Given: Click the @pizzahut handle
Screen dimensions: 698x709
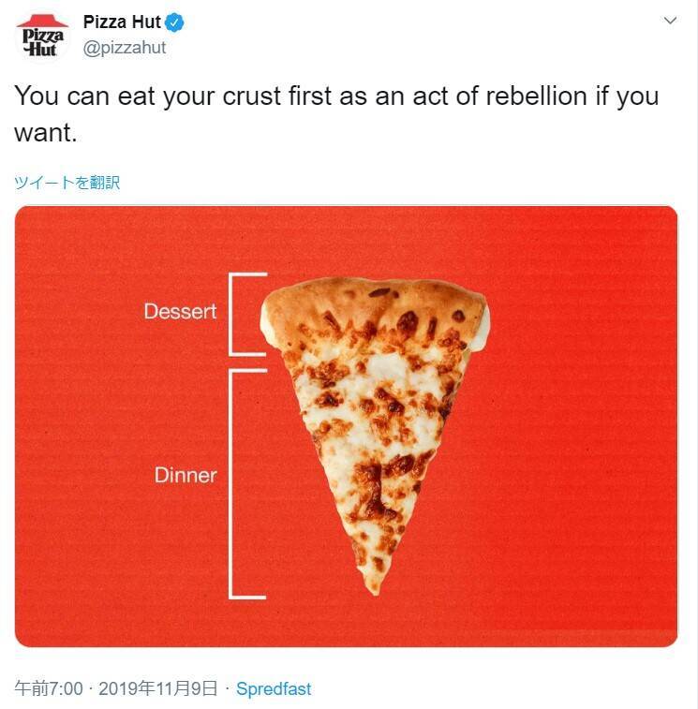Looking at the screenshot, I should [x=125, y=48].
